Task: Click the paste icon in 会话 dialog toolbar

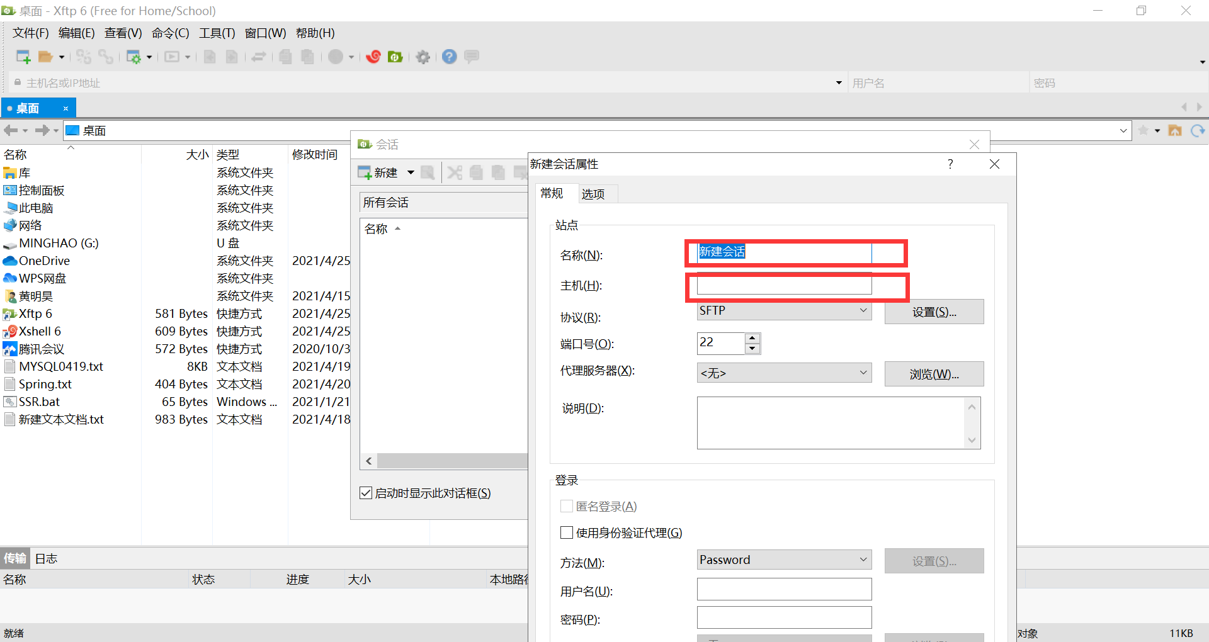Action: pos(498,172)
